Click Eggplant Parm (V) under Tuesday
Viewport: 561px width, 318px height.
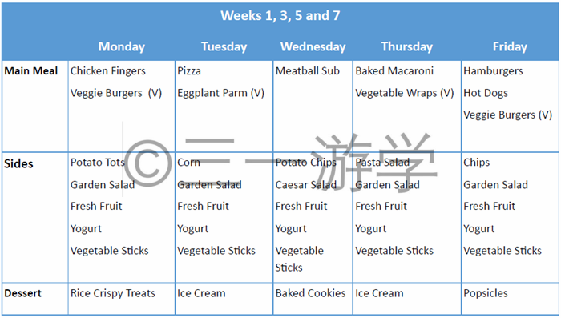tap(220, 93)
